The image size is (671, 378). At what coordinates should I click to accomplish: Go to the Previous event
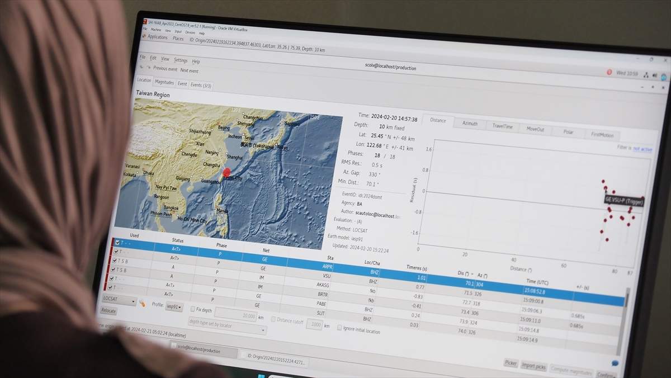tap(165, 68)
